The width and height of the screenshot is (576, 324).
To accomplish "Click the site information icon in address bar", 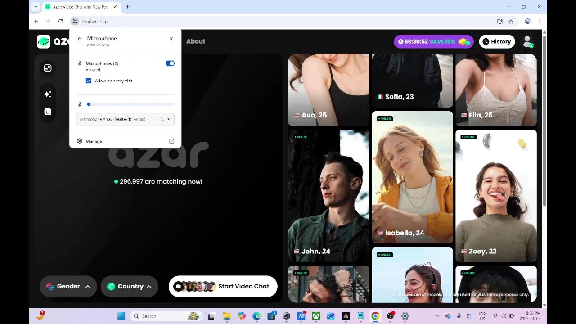I will tap(75, 21).
